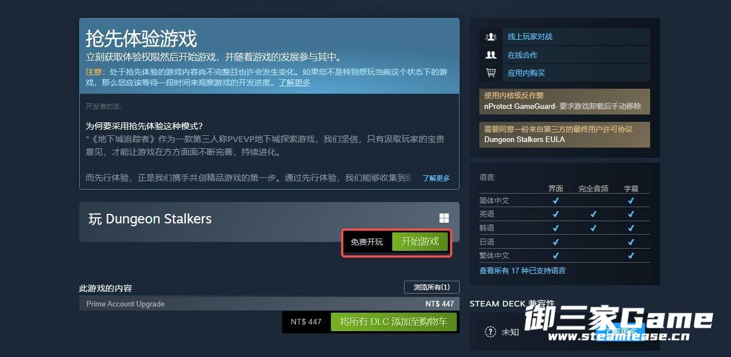Add all DLC to cart
This screenshot has width=731, height=357.
[393, 322]
